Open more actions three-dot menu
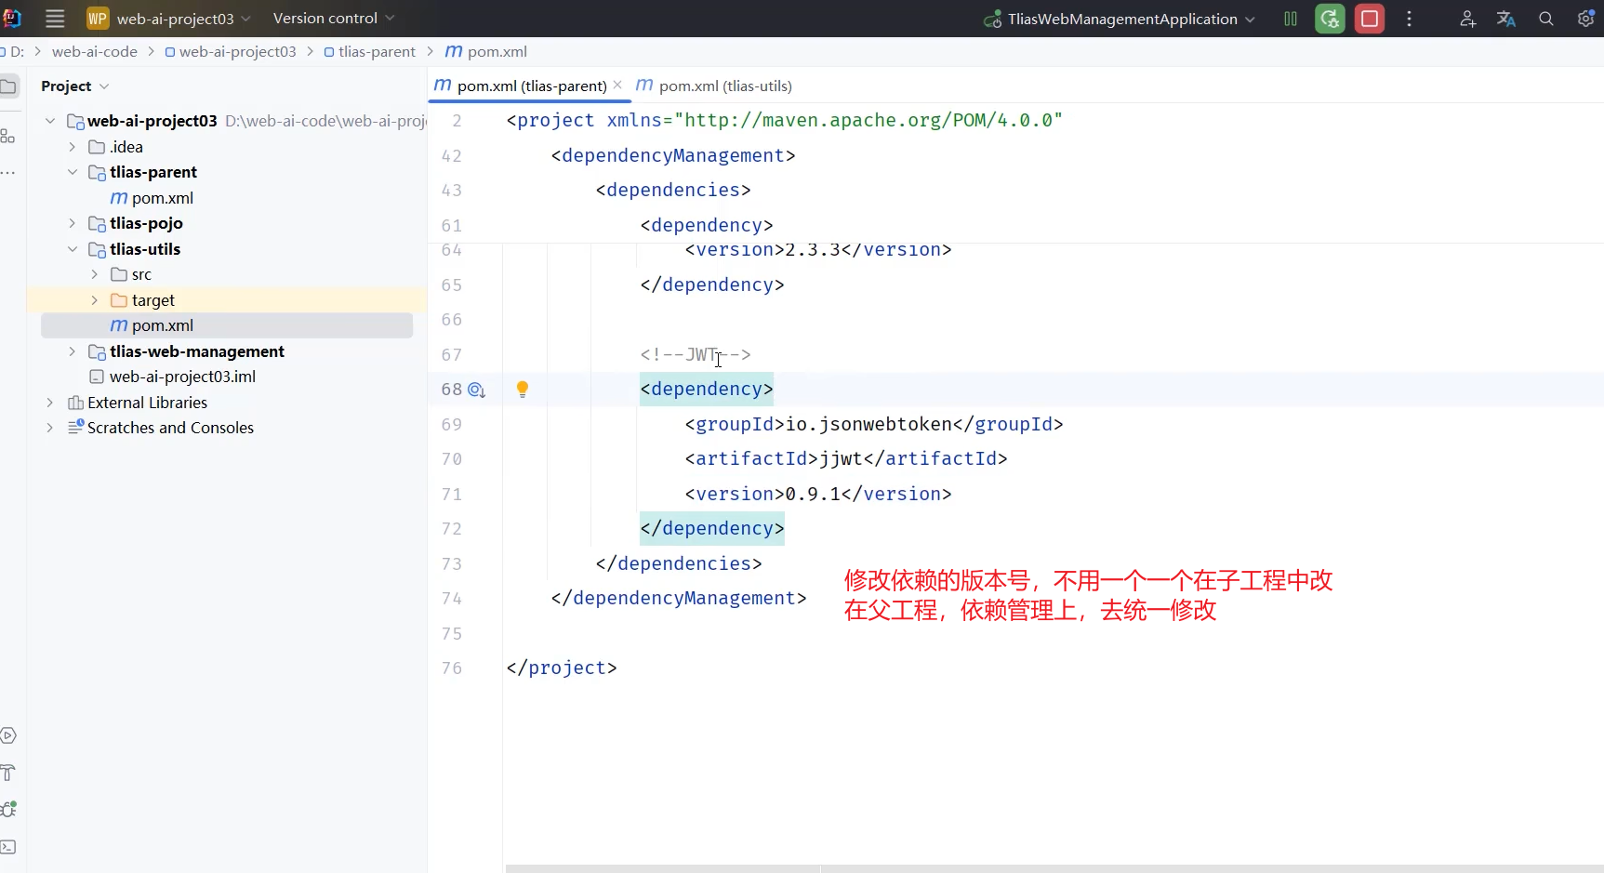1604x873 pixels. [x=1410, y=19]
